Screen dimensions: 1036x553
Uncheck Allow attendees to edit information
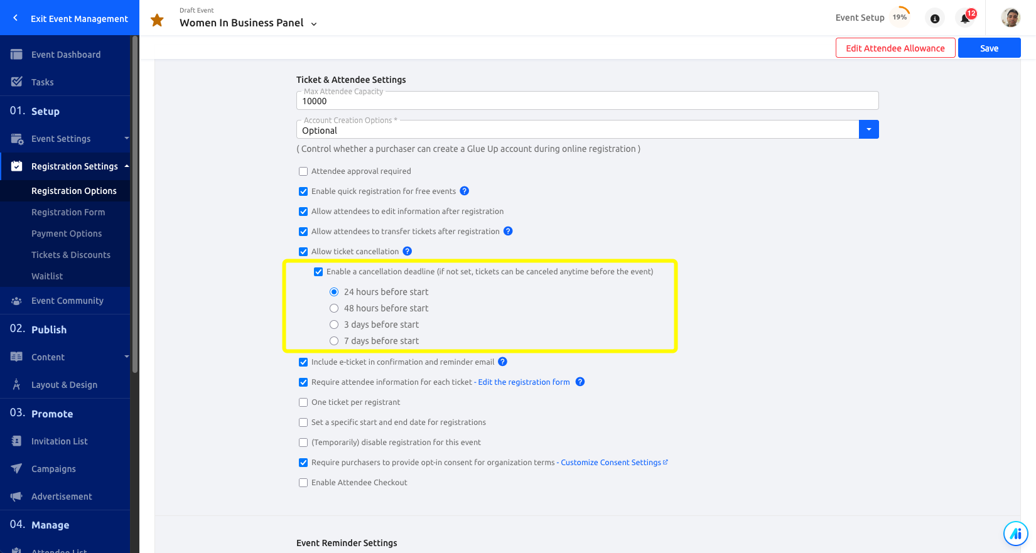coord(303,212)
